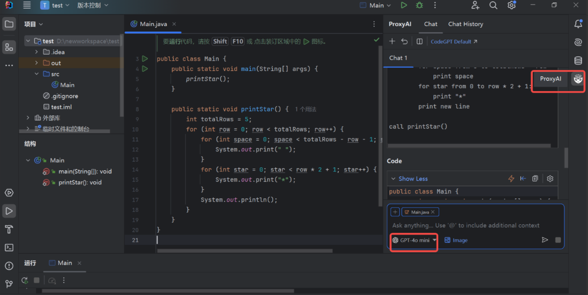Close the Main.java editor tab

[174, 24]
